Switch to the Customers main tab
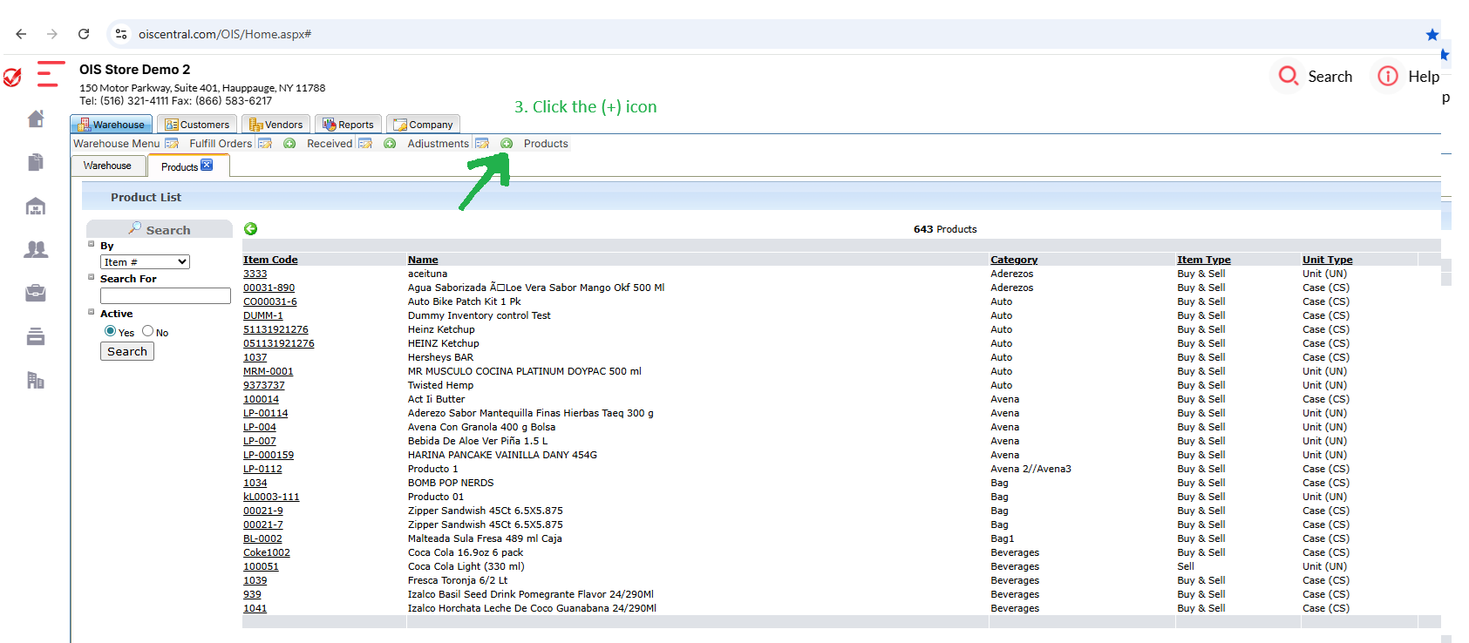1469x643 pixels. click(198, 125)
